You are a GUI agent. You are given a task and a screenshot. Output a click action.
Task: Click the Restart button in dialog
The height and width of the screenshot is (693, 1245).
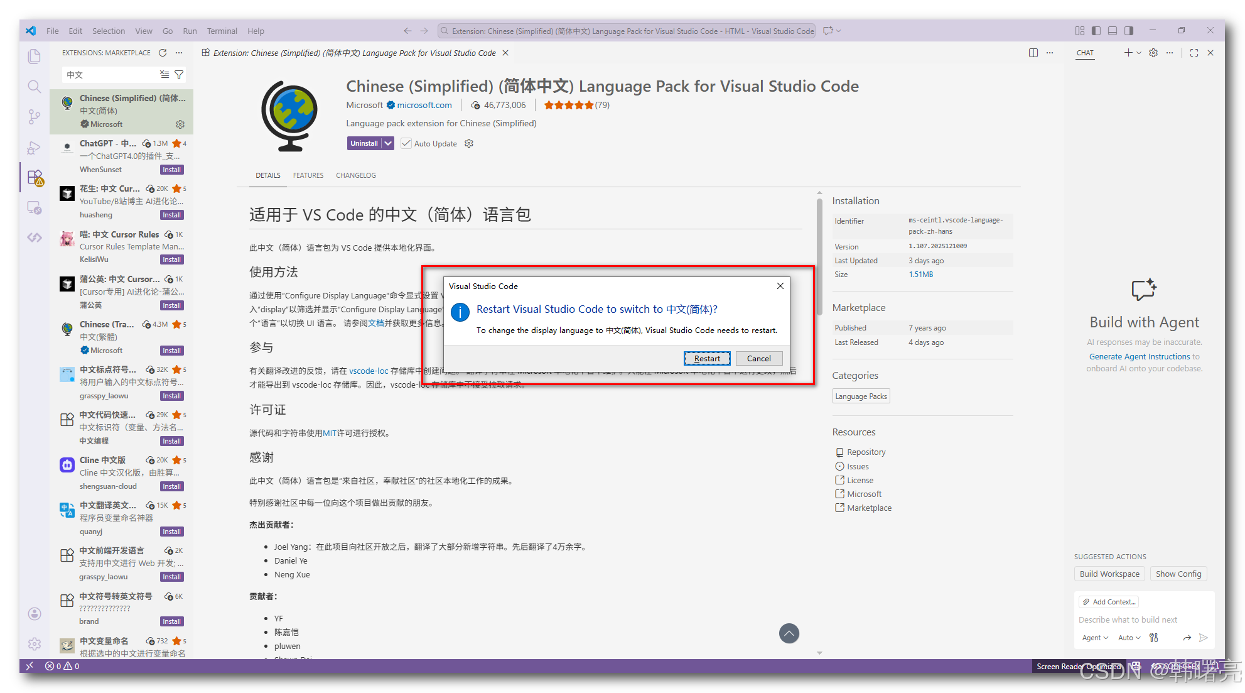coord(707,358)
